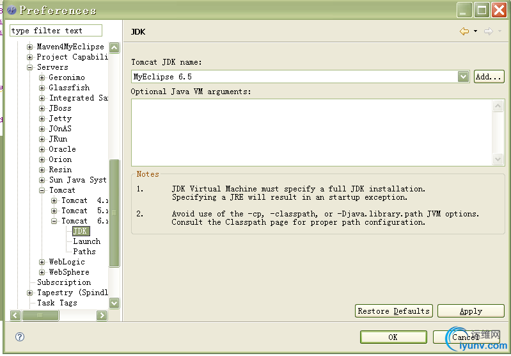Focus the type filter text field
Screen dimensions: 511x356
(56, 31)
